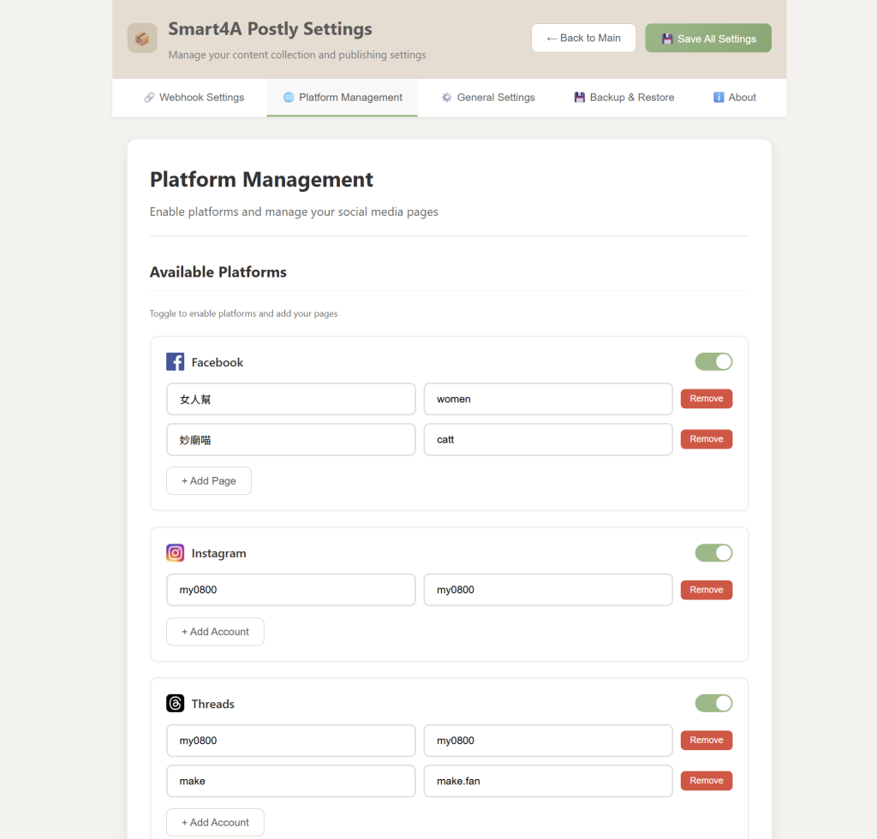
Task: Click the floppy disk icon on Backup & Restore
Action: point(580,98)
